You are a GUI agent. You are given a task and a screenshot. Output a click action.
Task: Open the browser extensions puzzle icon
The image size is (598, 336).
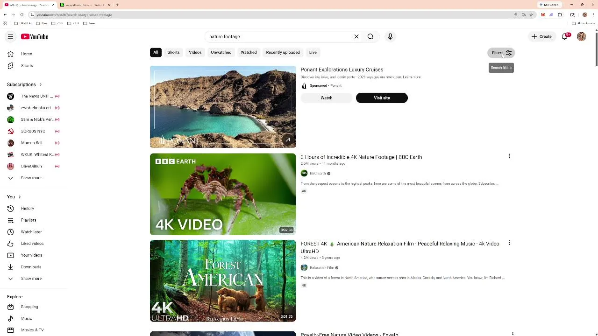[x=560, y=14]
